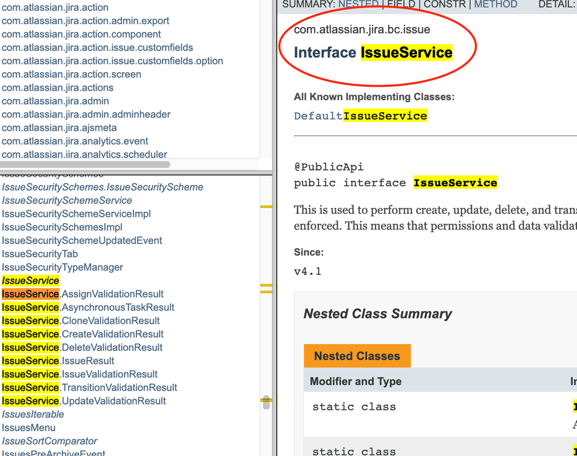Open IssueService.DeleteValidationResult class
The width and height of the screenshot is (577, 456).
tap(82, 347)
